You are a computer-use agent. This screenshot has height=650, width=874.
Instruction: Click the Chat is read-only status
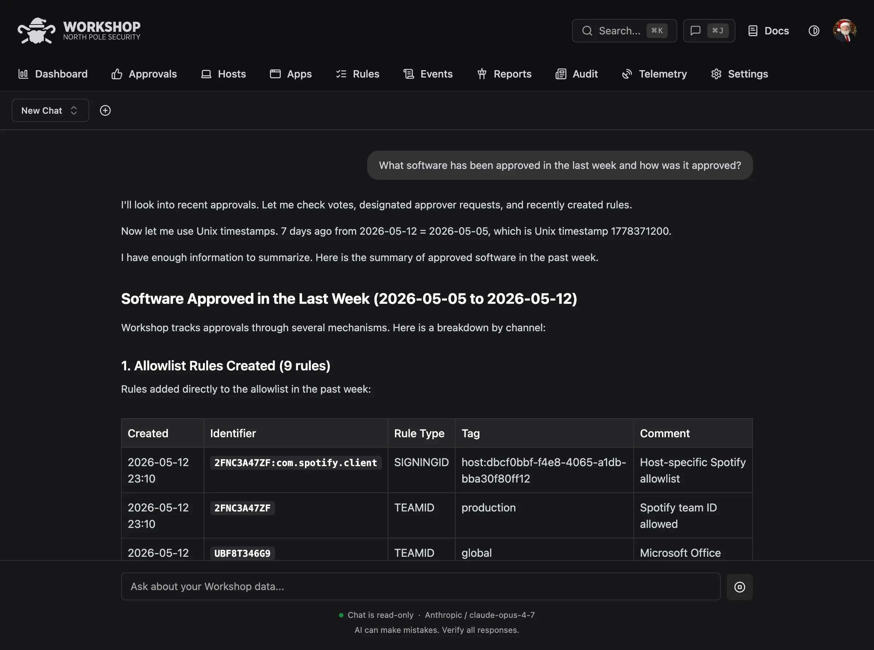click(x=381, y=615)
